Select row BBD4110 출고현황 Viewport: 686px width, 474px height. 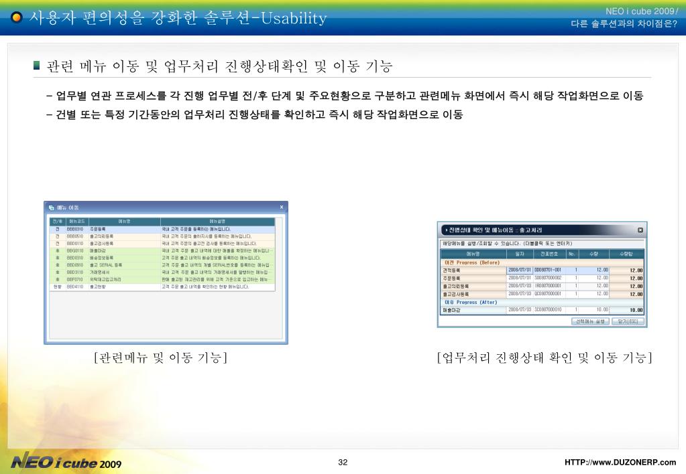point(162,287)
